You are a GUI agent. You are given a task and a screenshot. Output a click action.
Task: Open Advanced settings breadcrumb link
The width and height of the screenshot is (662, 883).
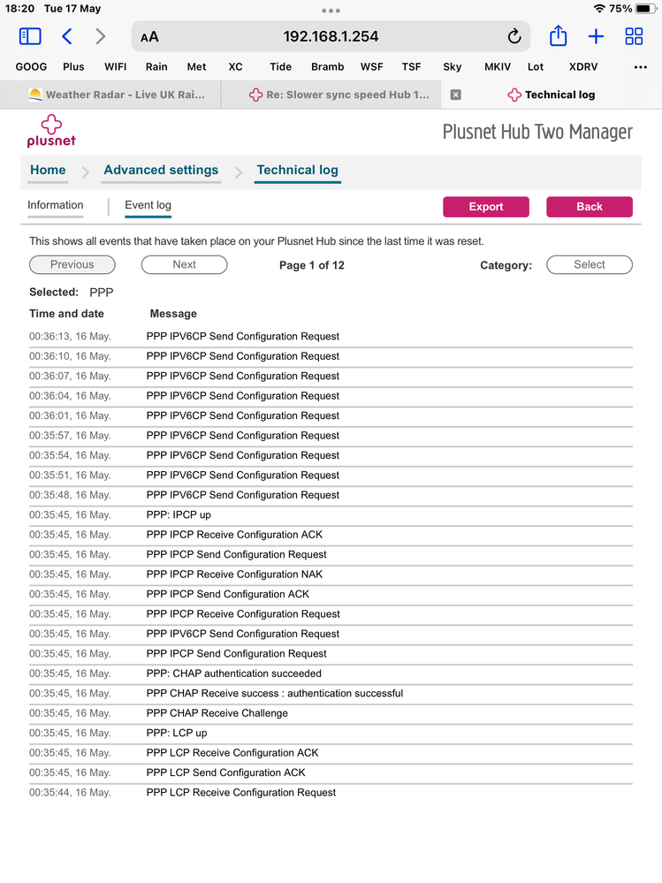click(x=161, y=170)
